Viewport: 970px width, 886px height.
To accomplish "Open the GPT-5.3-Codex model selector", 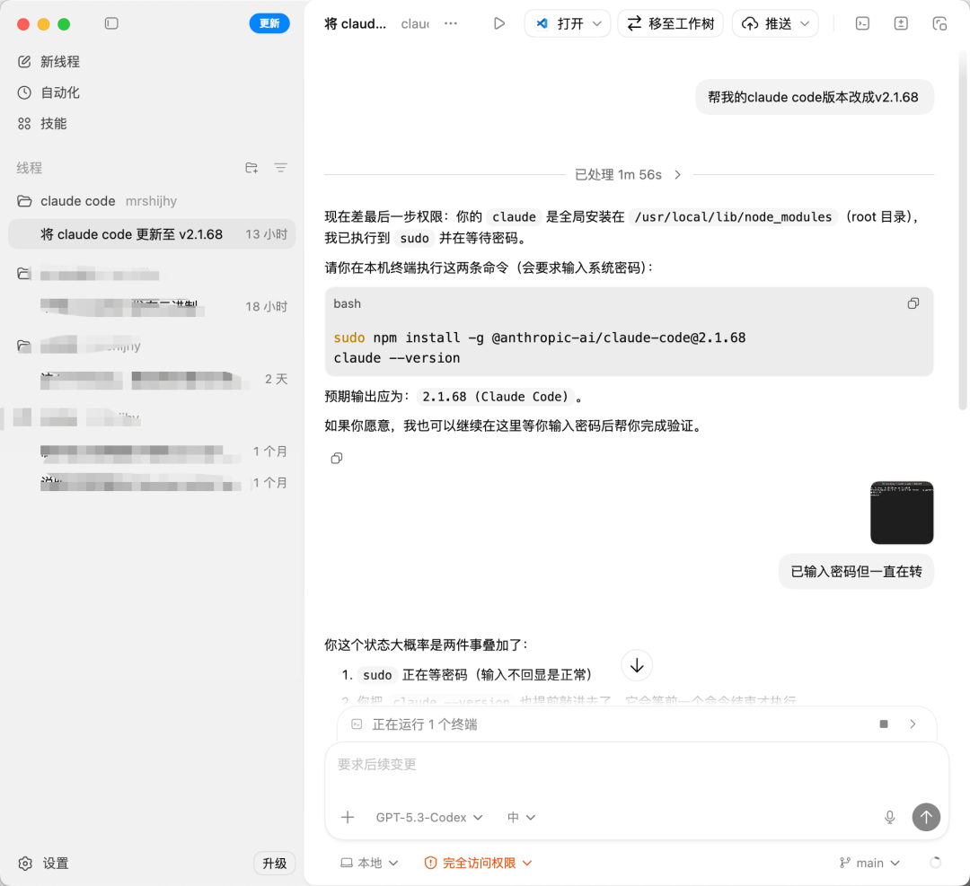I will (429, 817).
